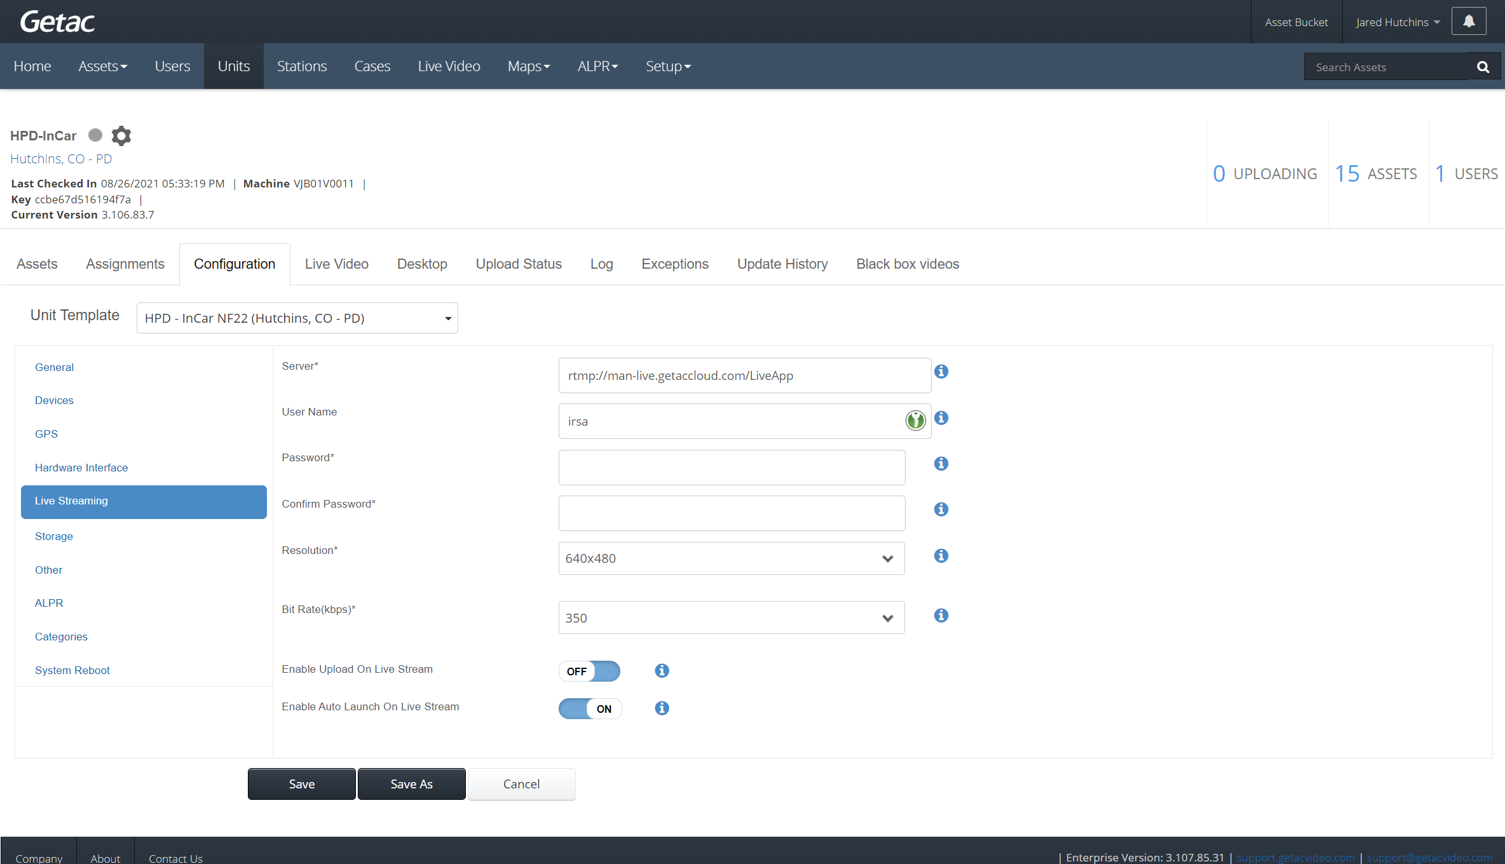
Task: Open Units in the navbar
Action: click(234, 66)
